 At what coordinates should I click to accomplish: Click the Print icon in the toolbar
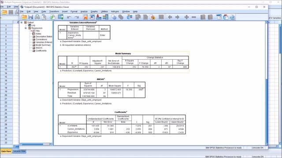coord(37,17)
